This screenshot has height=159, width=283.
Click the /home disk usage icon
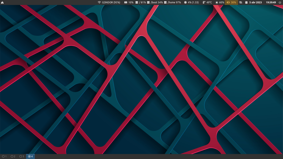click(165, 2)
